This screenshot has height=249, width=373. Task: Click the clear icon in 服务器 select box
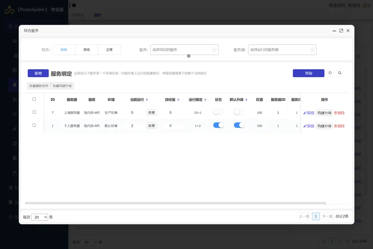click(x=312, y=50)
